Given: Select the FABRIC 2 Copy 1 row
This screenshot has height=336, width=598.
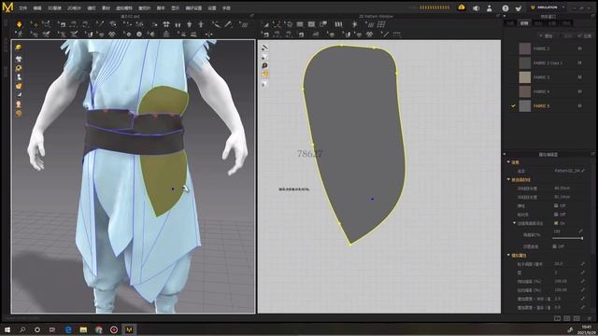Looking at the screenshot, I should (x=550, y=63).
